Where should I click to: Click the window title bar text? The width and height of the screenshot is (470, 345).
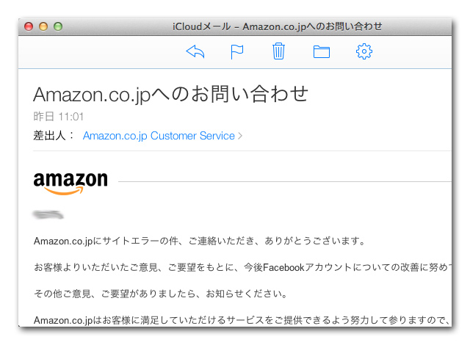277,26
